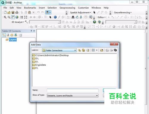149x114 pixels.
Task: Select the Zoom In magnifier tool
Action: 5,17
